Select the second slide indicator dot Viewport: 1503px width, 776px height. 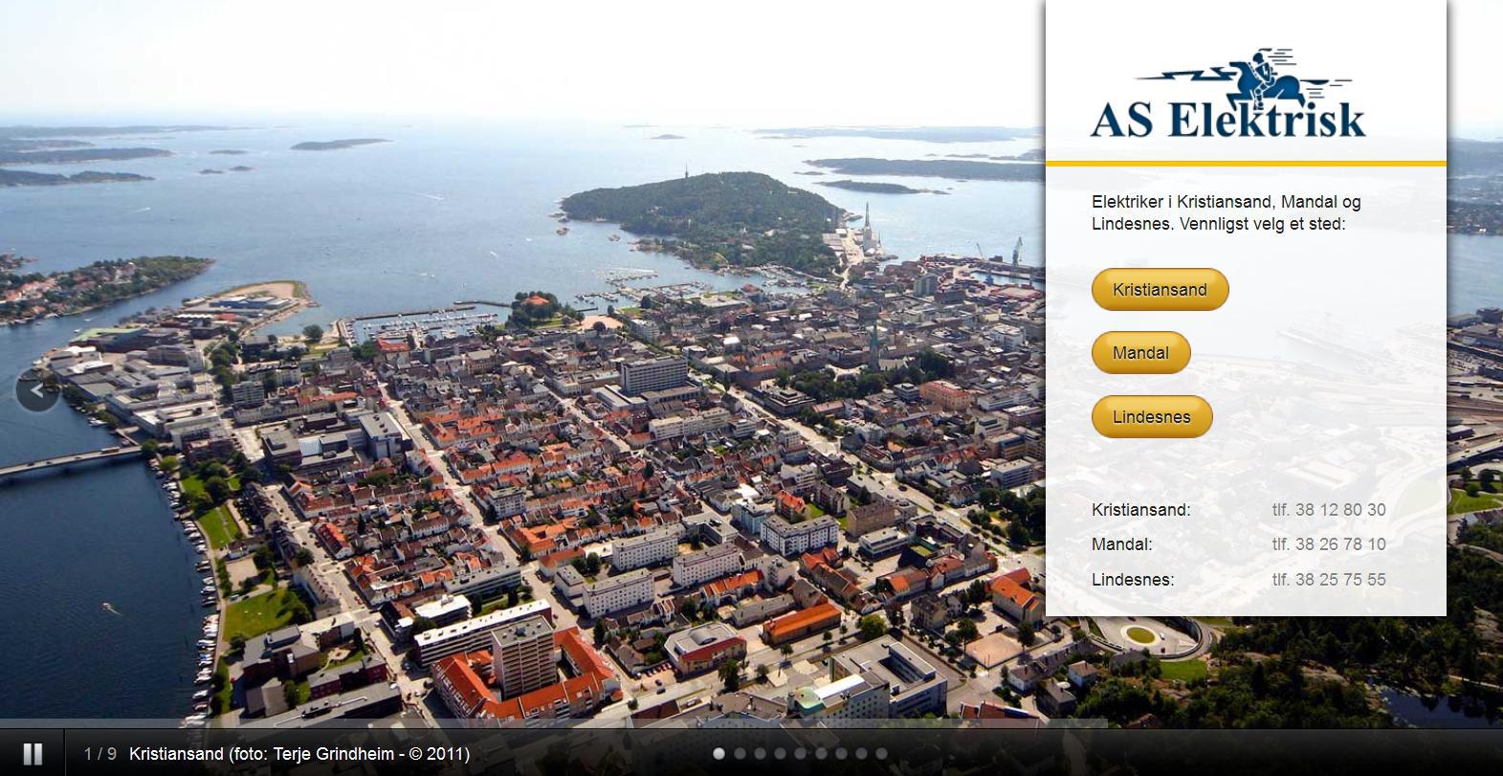tap(740, 754)
